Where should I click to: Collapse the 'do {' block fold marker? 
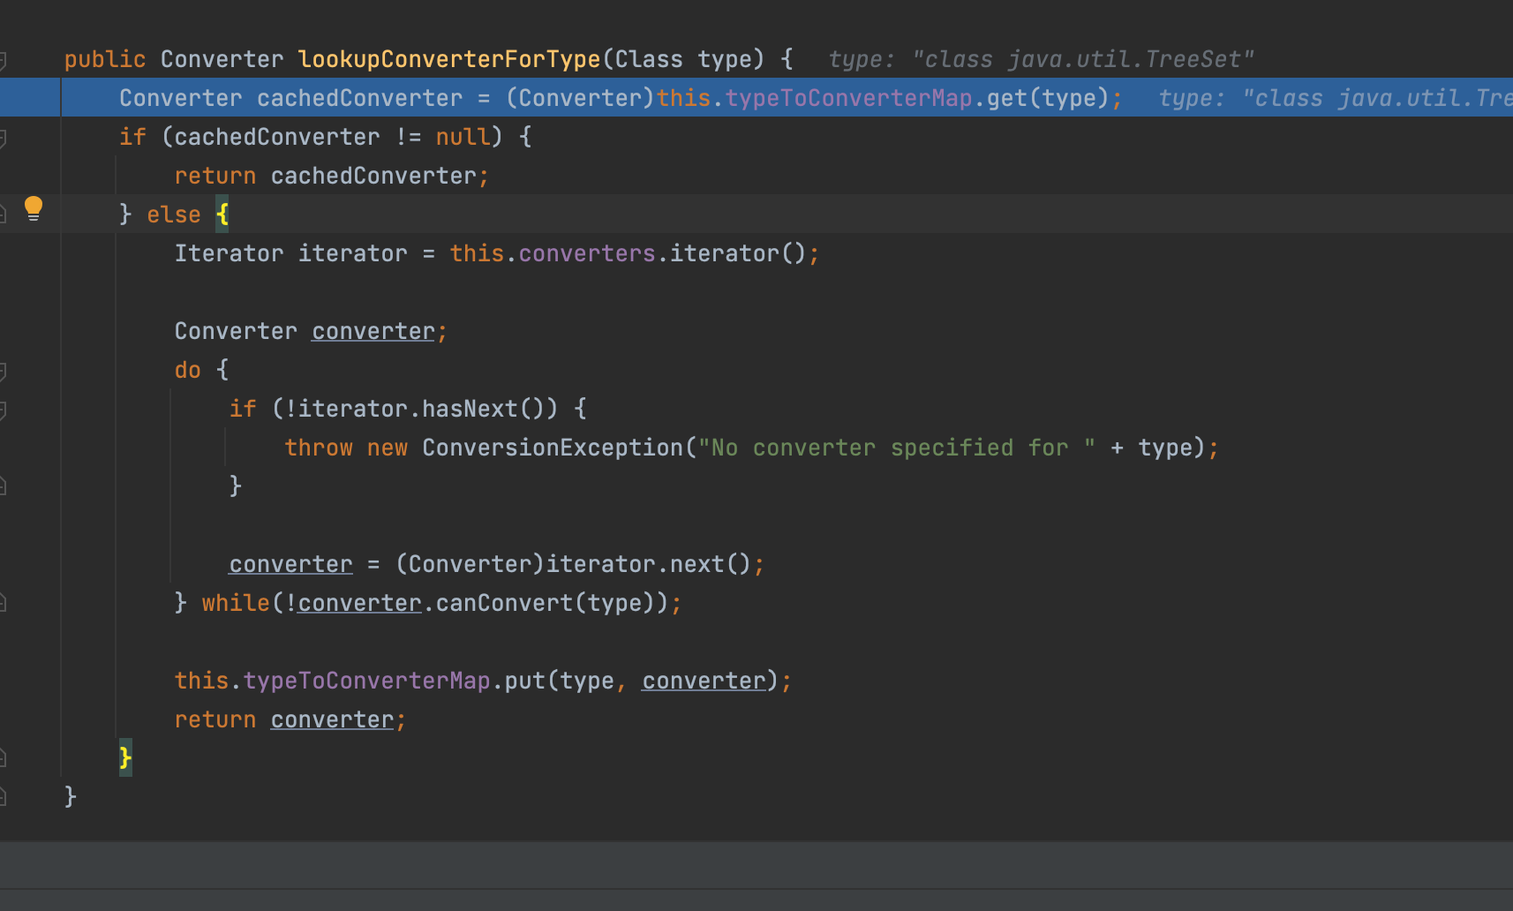[x=3, y=371]
